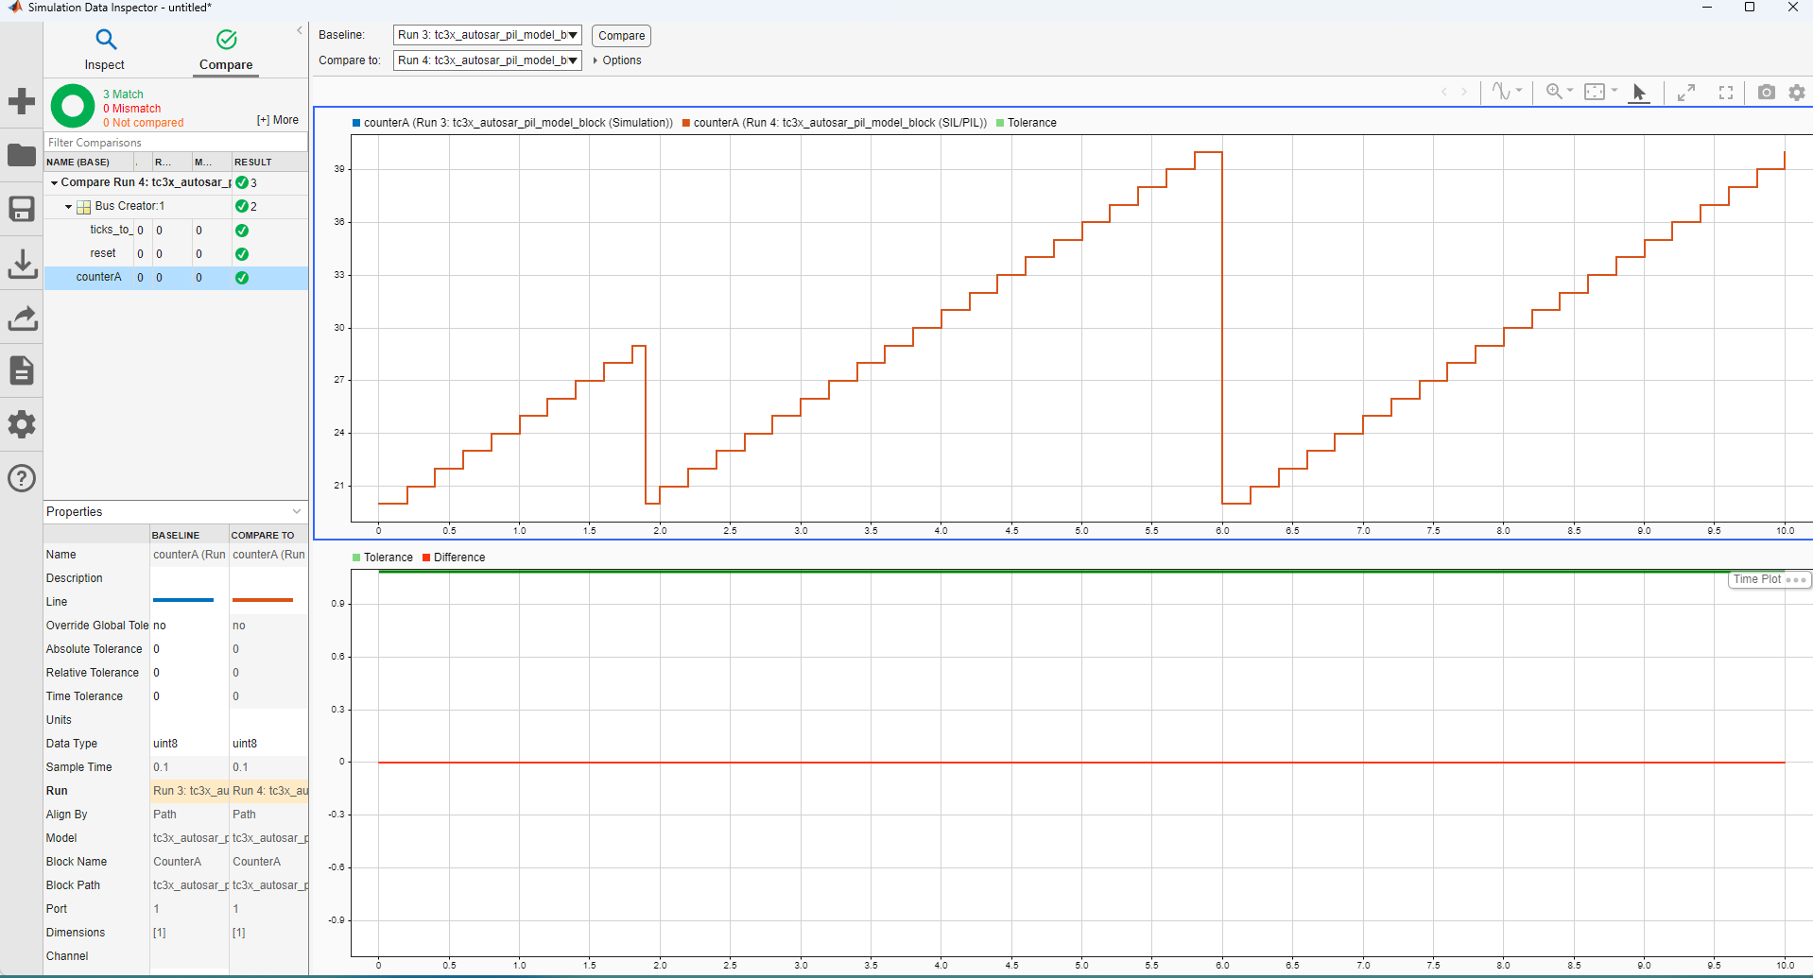Open the help question-mark icon
This screenshot has height=978, width=1813.
(21, 478)
